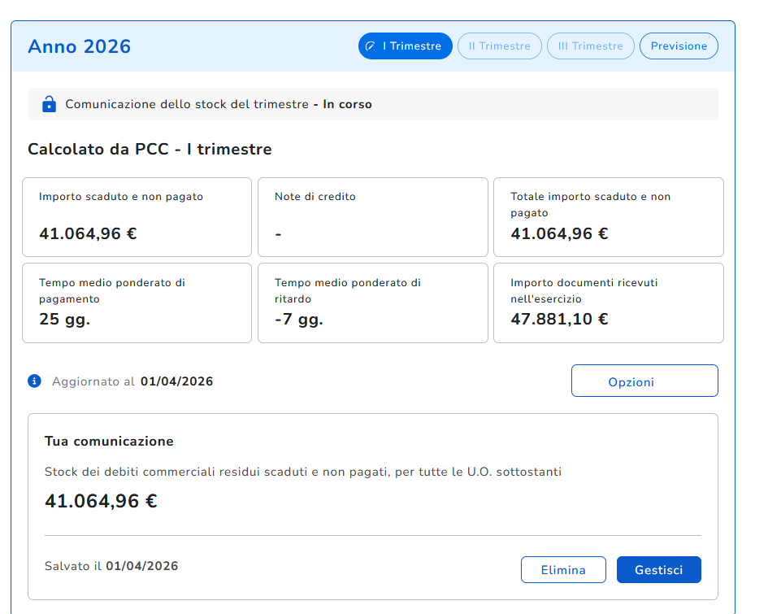Click the Salvato il 01/04/2026 text
Image resolution: width=768 pixels, height=614 pixels.
click(111, 566)
